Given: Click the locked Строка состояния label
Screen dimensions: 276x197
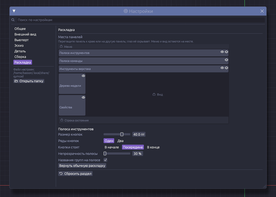Looking at the screenshot, I should coord(75,120).
